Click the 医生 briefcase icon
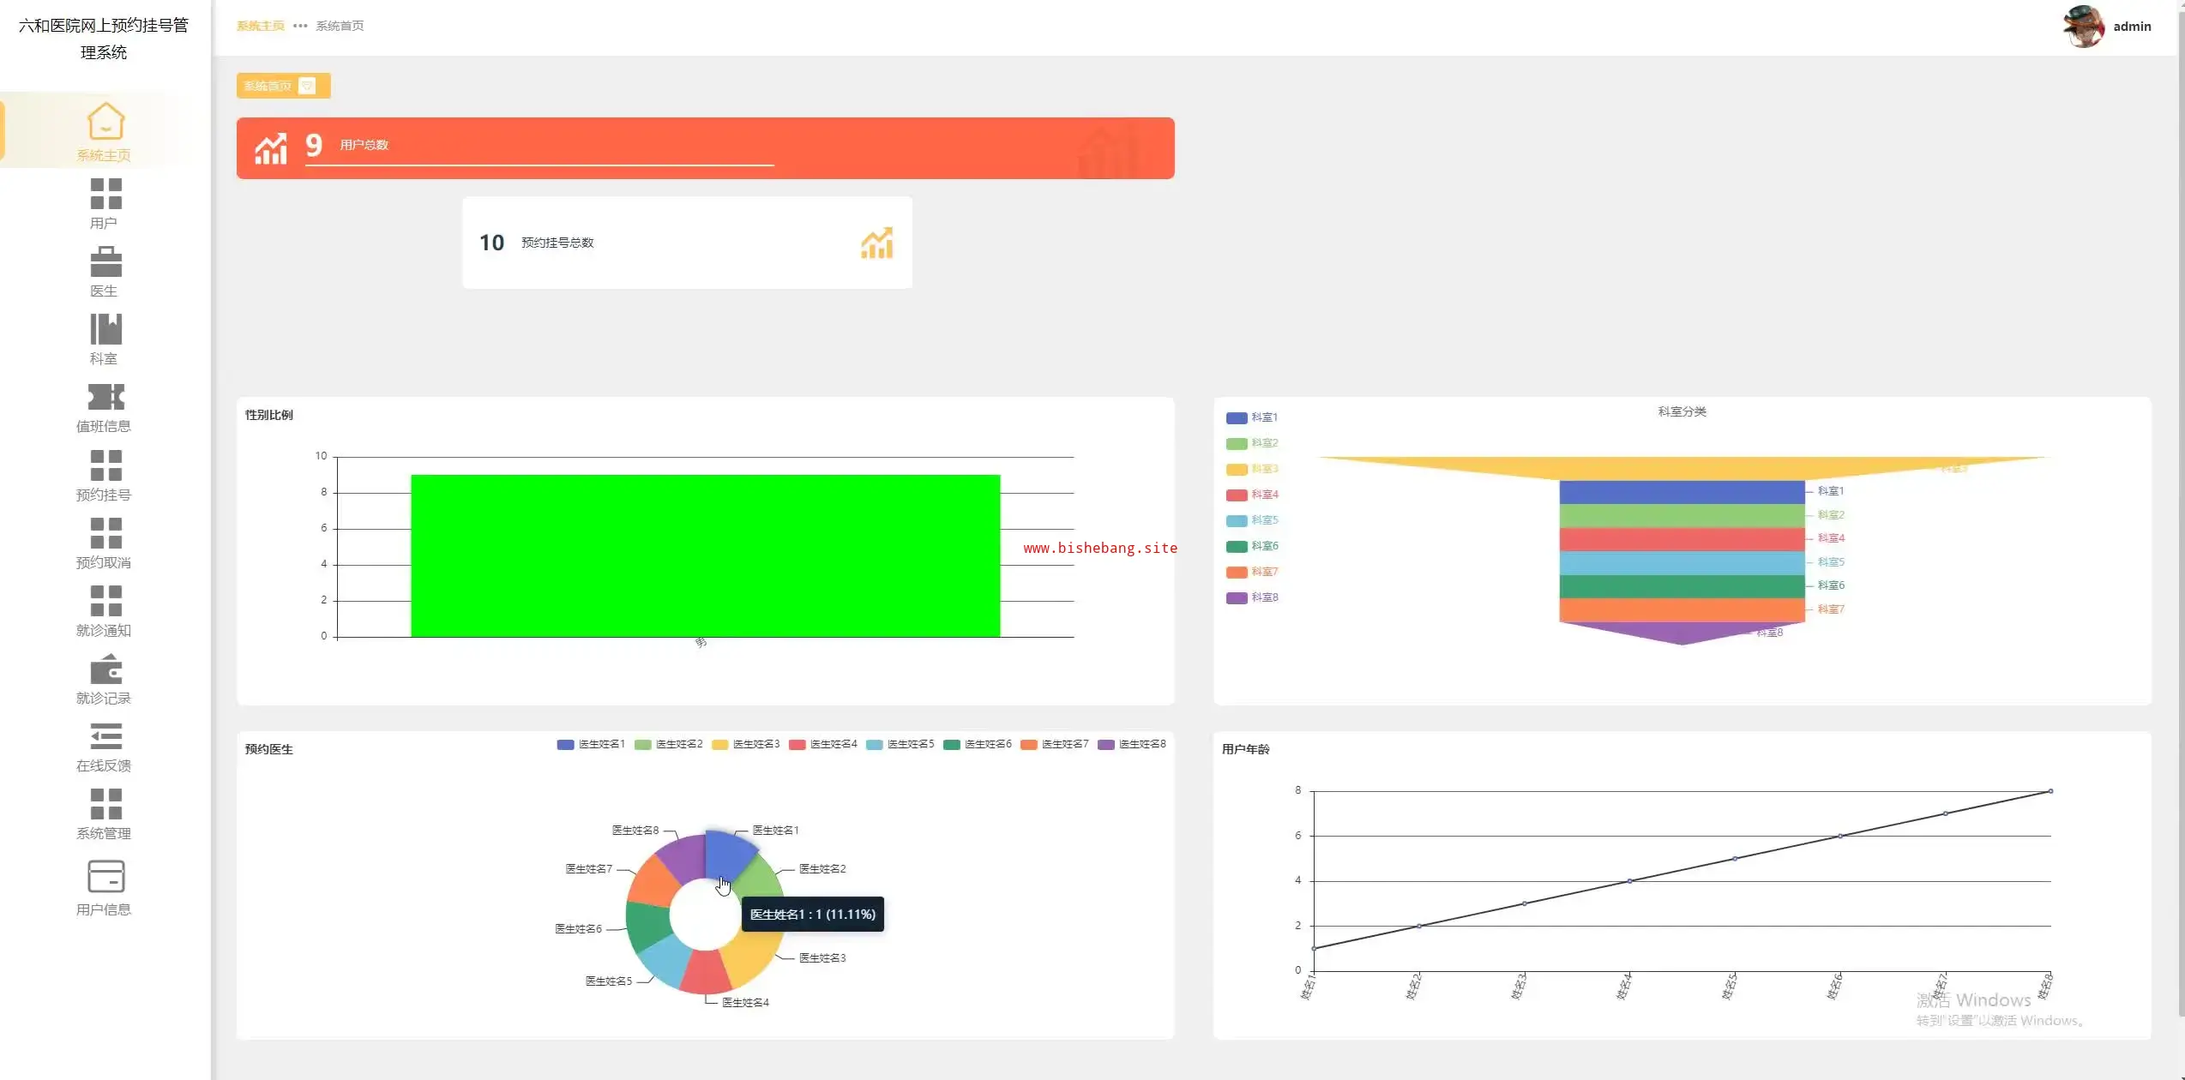Image resolution: width=2185 pixels, height=1080 pixels. (105, 261)
